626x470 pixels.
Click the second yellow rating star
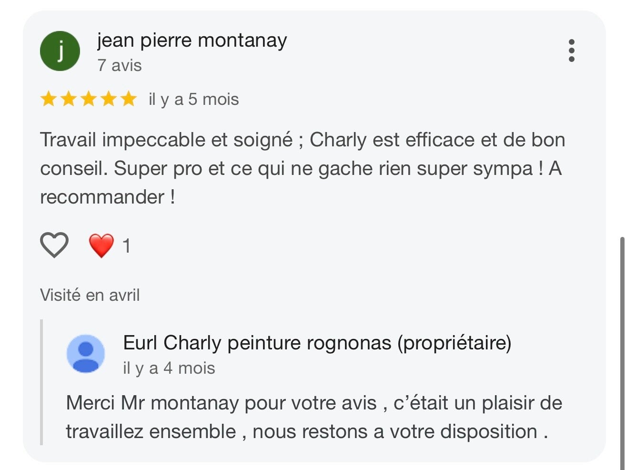[x=69, y=99]
